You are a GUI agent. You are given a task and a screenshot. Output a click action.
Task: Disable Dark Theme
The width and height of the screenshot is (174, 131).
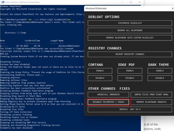pos(160,78)
